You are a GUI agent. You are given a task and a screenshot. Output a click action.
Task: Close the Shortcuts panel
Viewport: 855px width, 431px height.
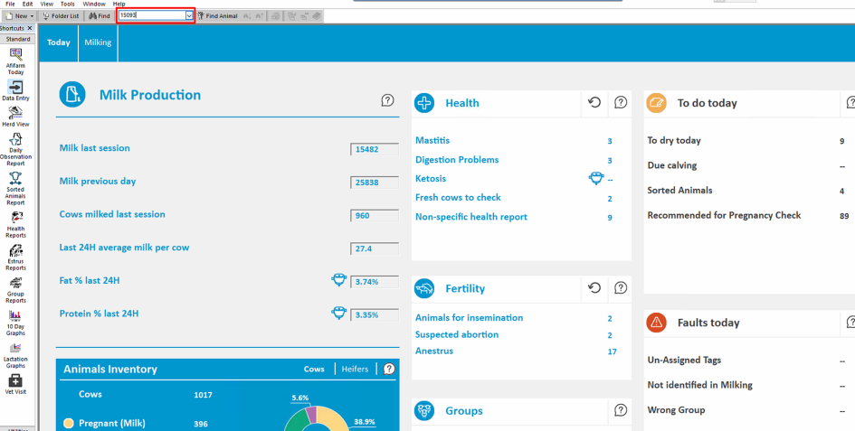pyautogui.click(x=30, y=28)
